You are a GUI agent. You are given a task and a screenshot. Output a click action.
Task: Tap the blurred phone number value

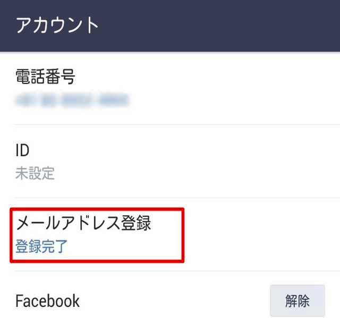pyautogui.click(x=72, y=101)
